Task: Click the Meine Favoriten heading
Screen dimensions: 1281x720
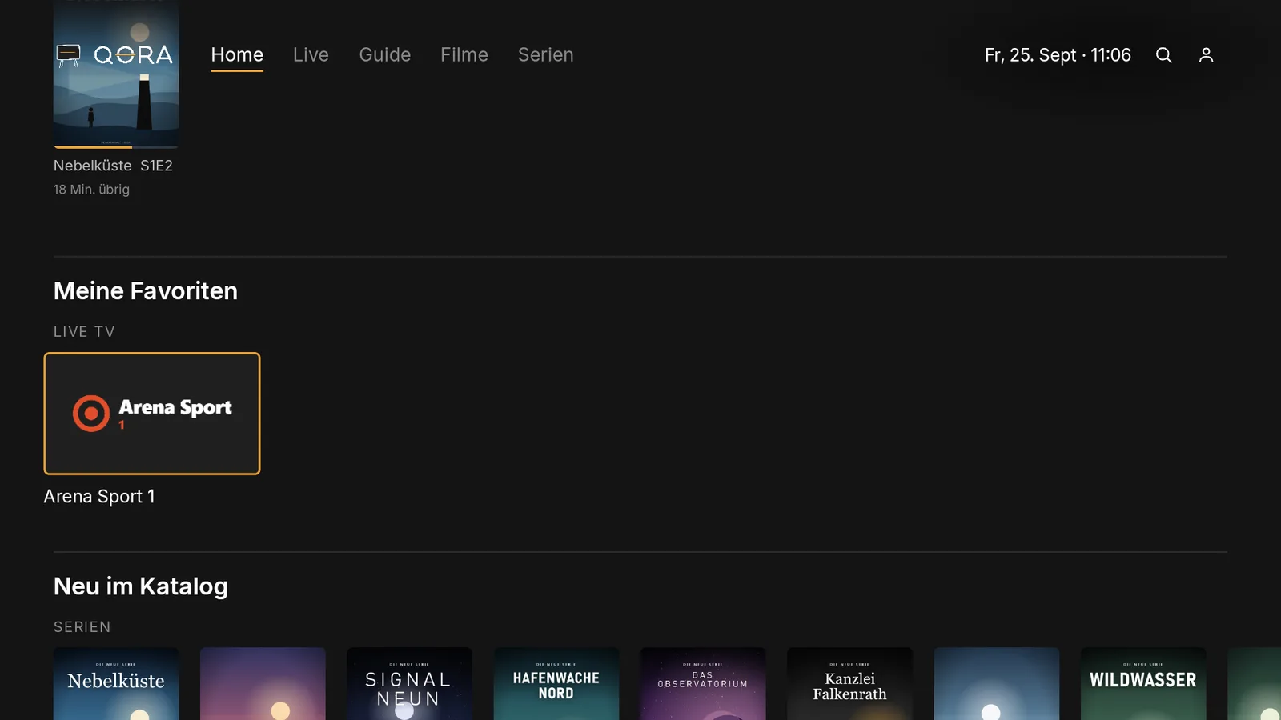Action: (x=146, y=291)
